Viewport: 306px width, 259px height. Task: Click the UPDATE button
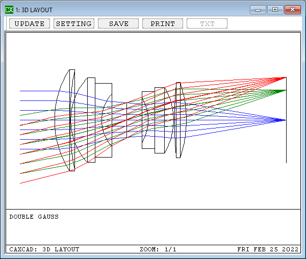click(30, 23)
